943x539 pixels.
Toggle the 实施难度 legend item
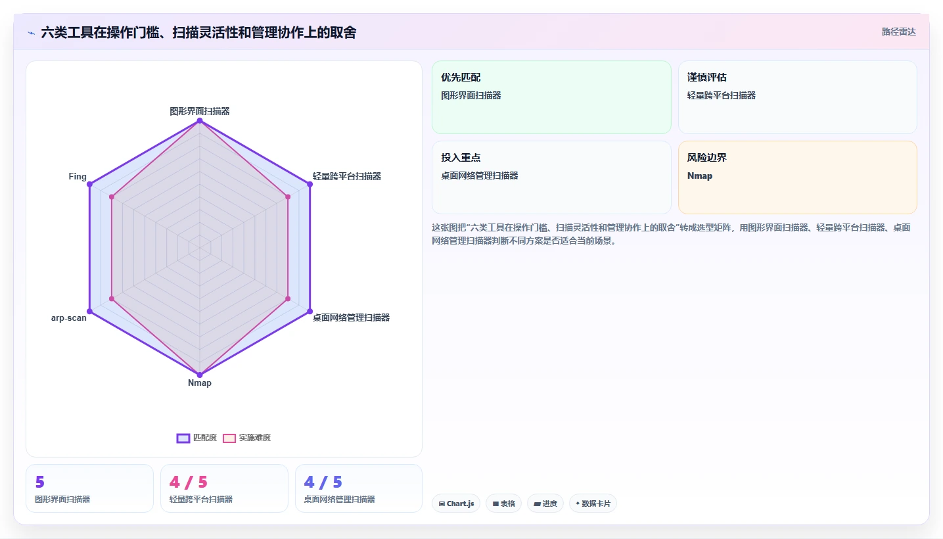click(x=246, y=438)
